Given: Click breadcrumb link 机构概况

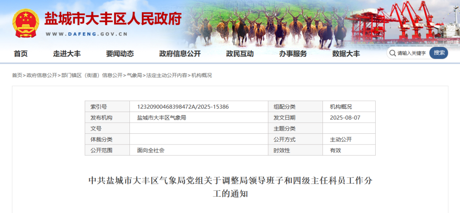Looking at the screenshot, I should [201, 75].
